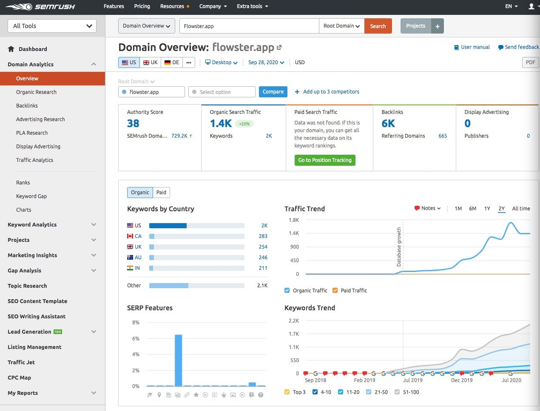Click the Canada flag in Keywords by Country
540x411 pixels.
130,236
